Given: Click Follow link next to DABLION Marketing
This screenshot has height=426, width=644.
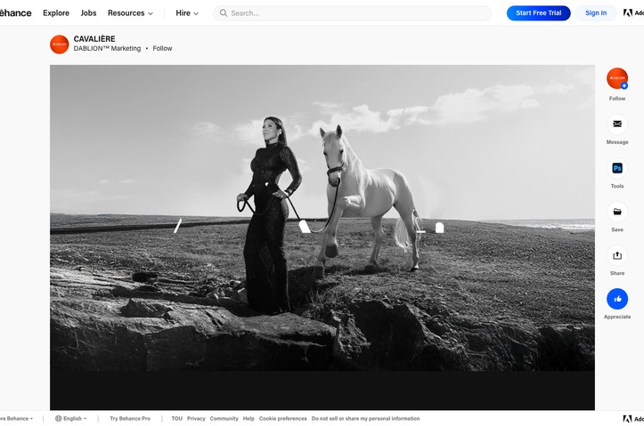Looking at the screenshot, I should [x=162, y=48].
